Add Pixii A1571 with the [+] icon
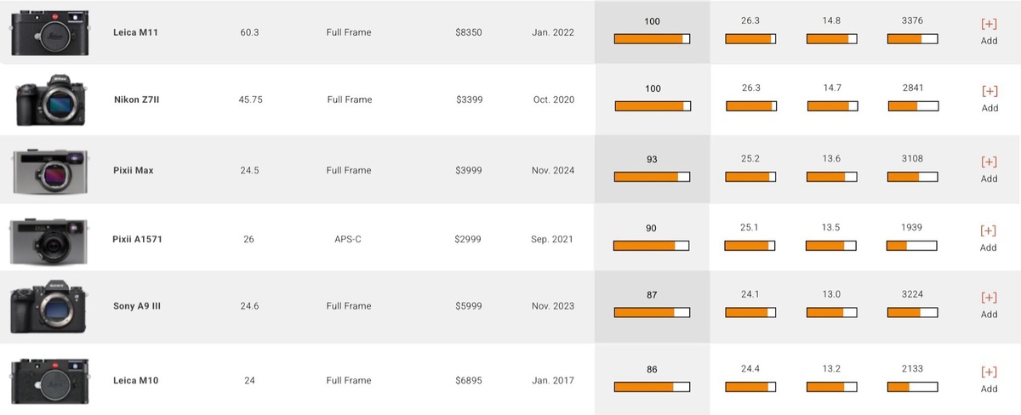Image resolution: width=1021 pixels, height=415 pixels. [x=988, y=231]
